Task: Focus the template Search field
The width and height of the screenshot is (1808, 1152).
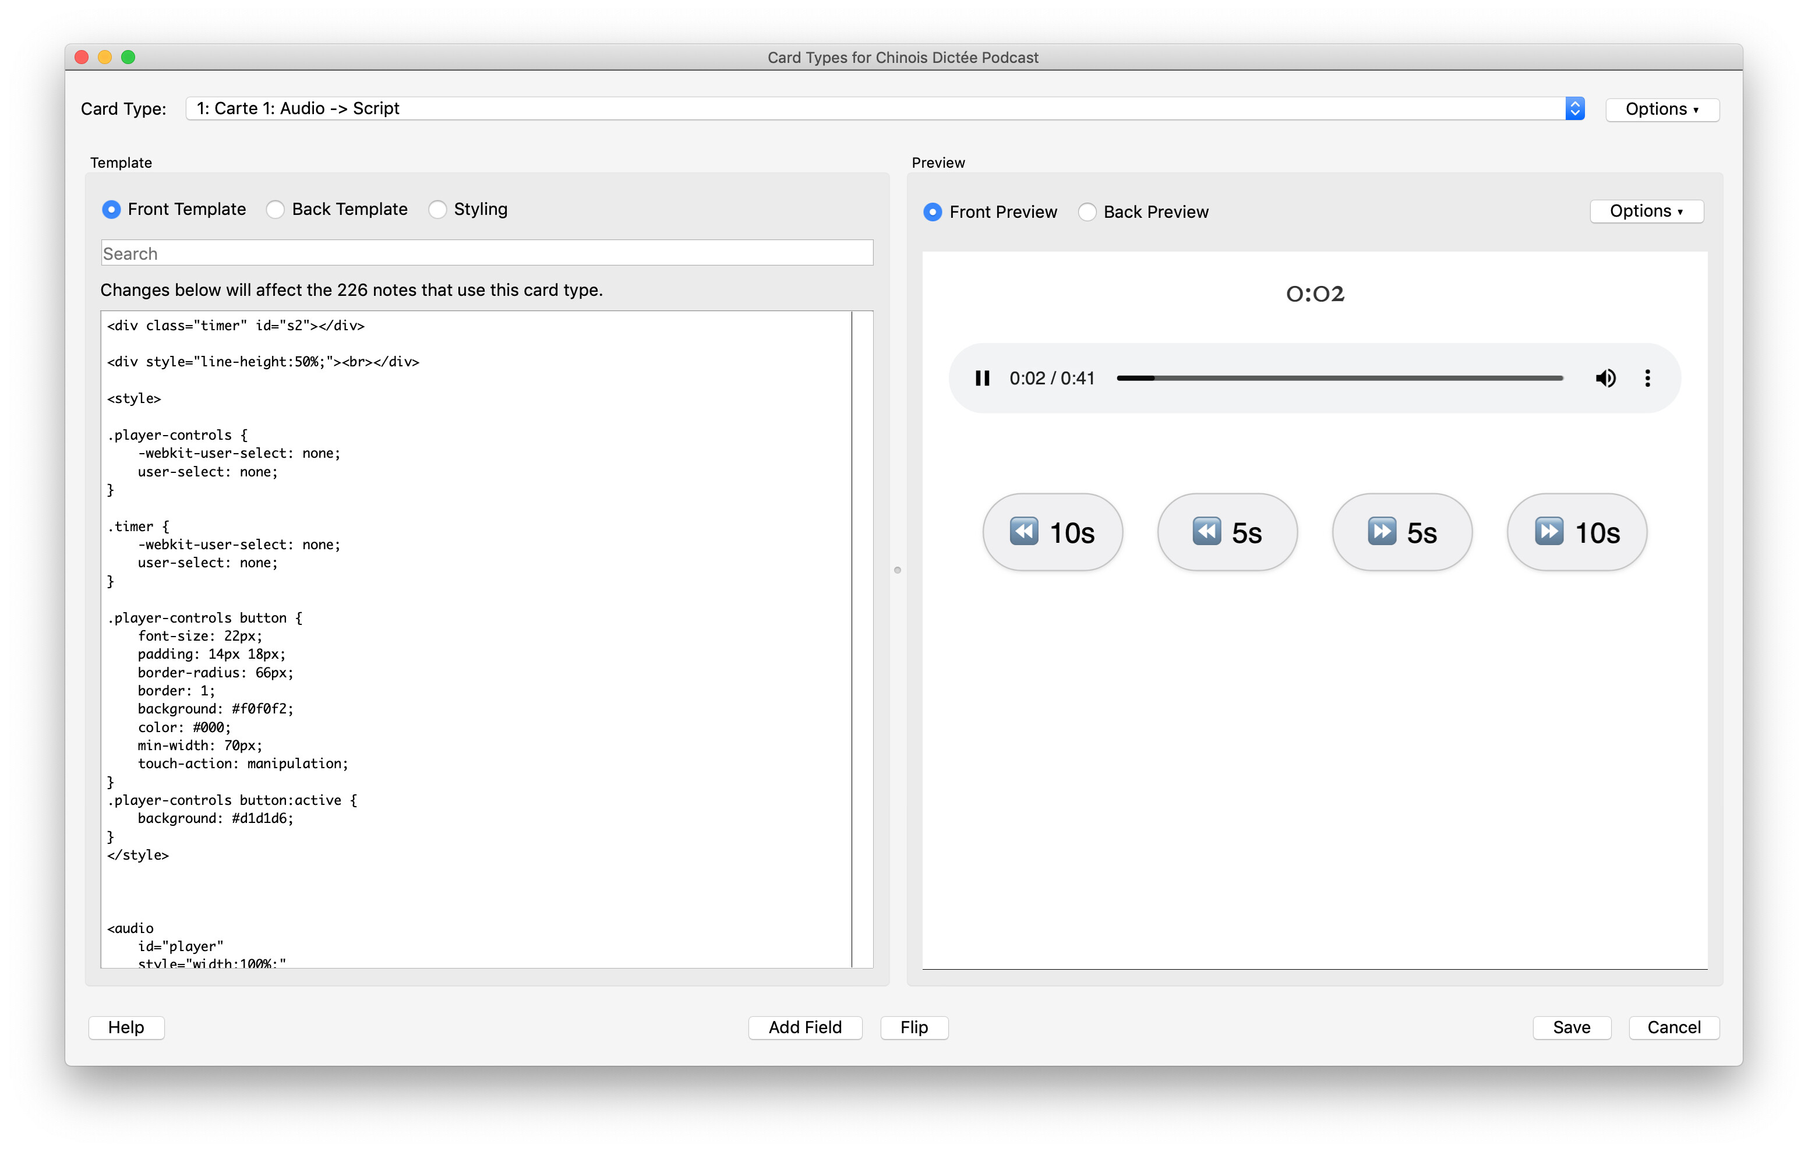Action: pos(486,254)
